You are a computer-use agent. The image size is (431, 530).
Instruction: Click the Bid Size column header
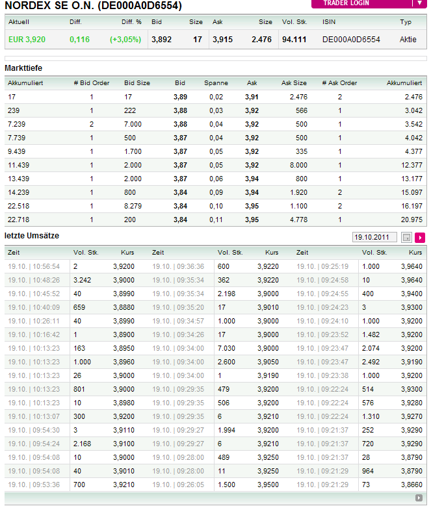[137, 83]
